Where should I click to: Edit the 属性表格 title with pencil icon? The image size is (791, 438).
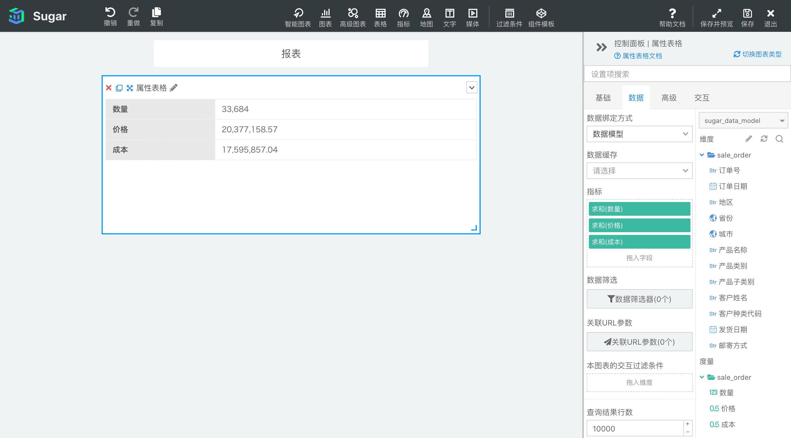click(174, 88)
